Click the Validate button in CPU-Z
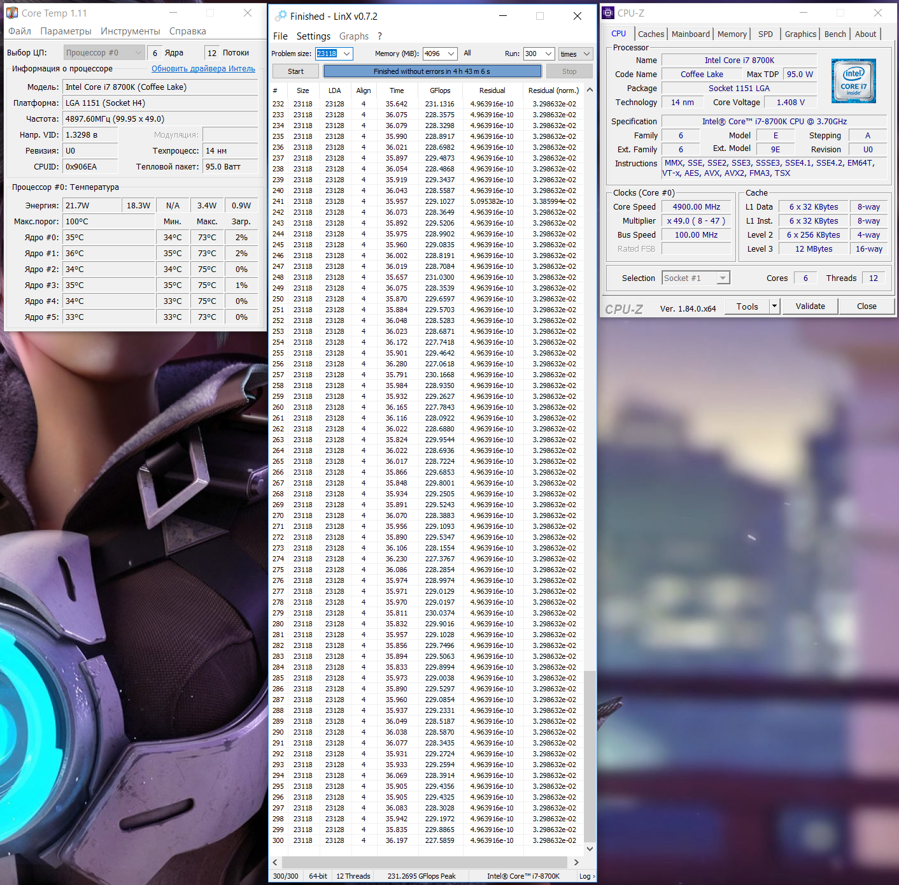The image size is (899, 885). (810, 306)
